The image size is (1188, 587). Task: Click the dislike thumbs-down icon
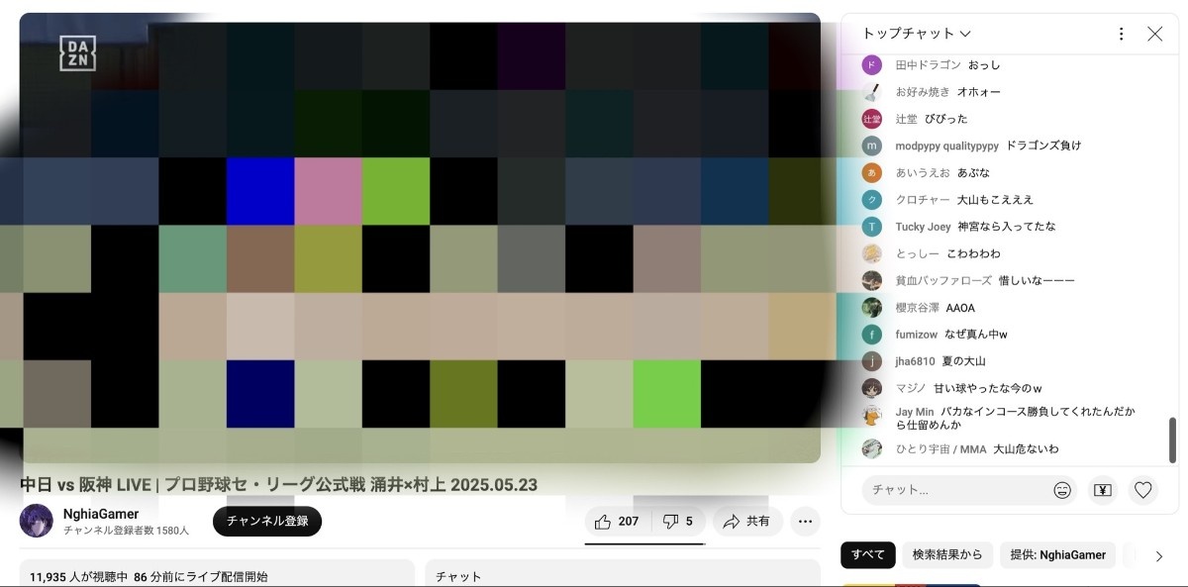click(x=670, y=522)
